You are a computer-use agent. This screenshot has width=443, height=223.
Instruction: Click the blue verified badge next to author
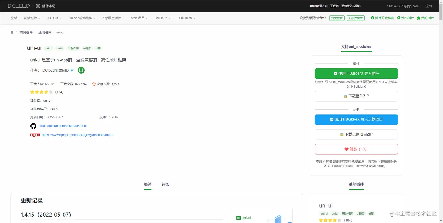(72, 70)
